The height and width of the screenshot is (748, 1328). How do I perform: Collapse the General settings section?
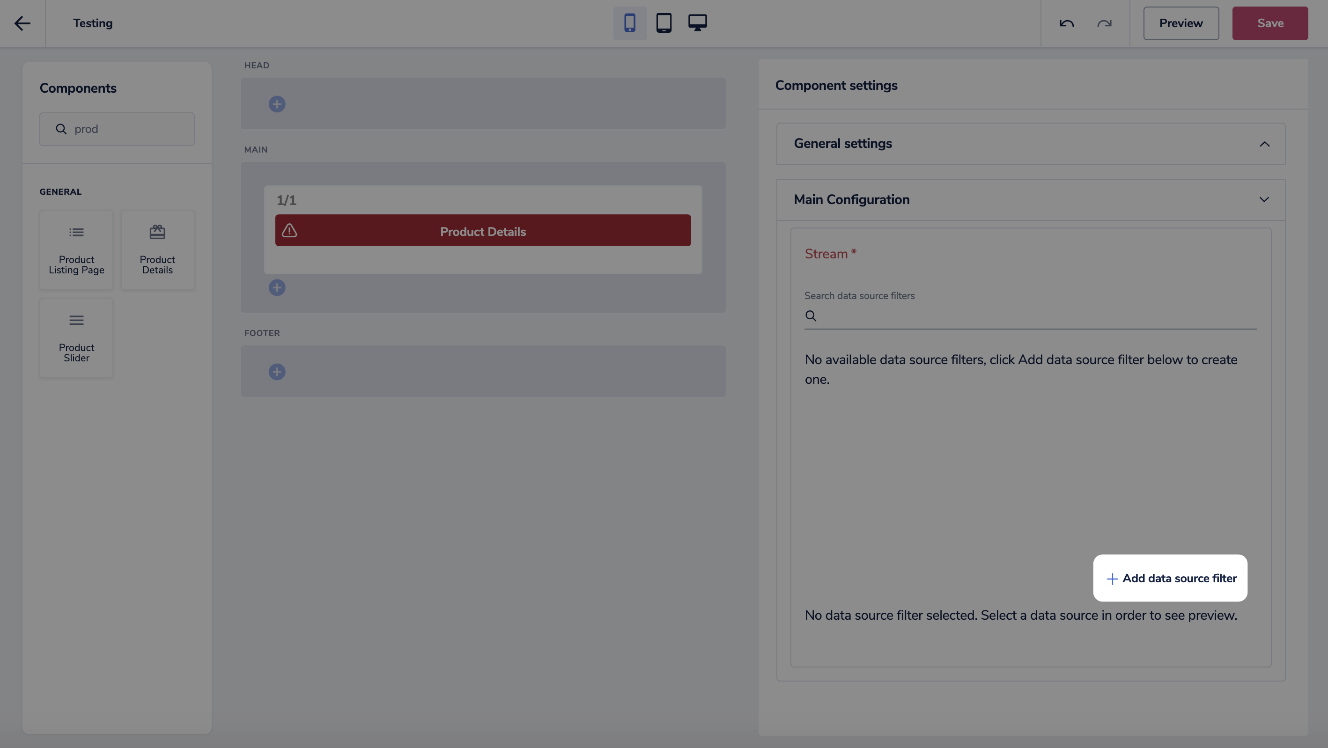click(x=1264, y=144)
